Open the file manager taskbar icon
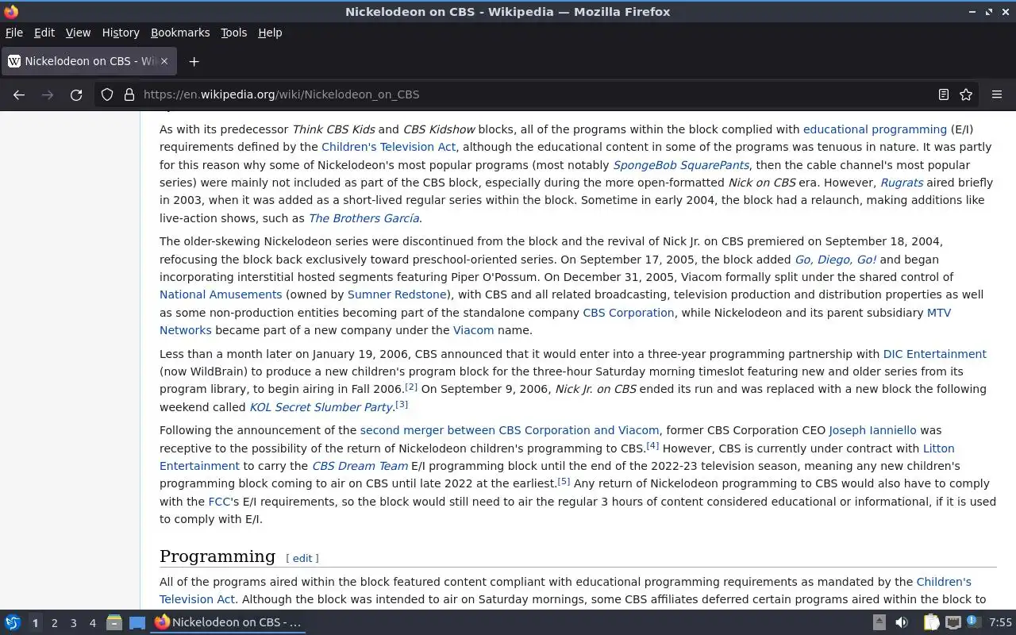 [x=114, y=623]
